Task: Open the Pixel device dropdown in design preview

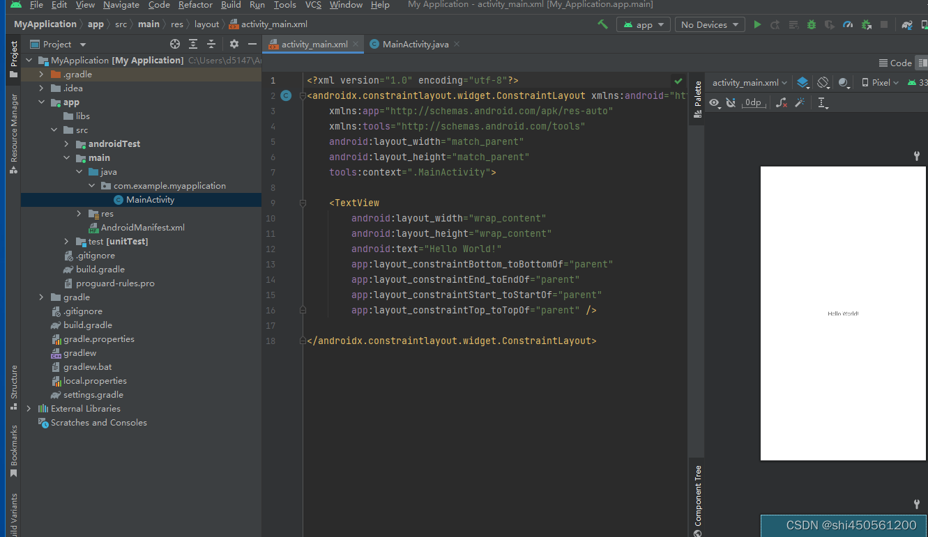Action: (879, 82)
